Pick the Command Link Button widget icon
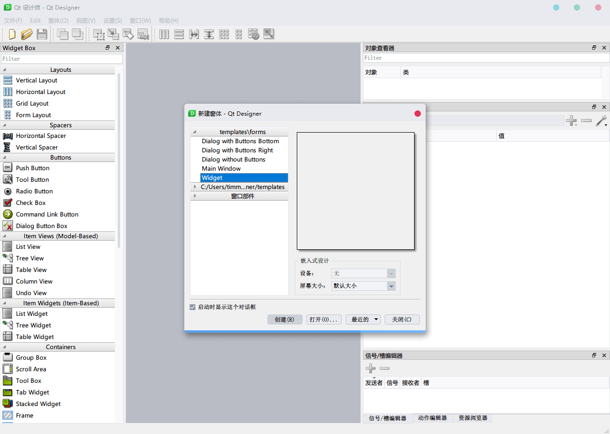The height and width of the screenshot is (434, 610). click(8, 214)
